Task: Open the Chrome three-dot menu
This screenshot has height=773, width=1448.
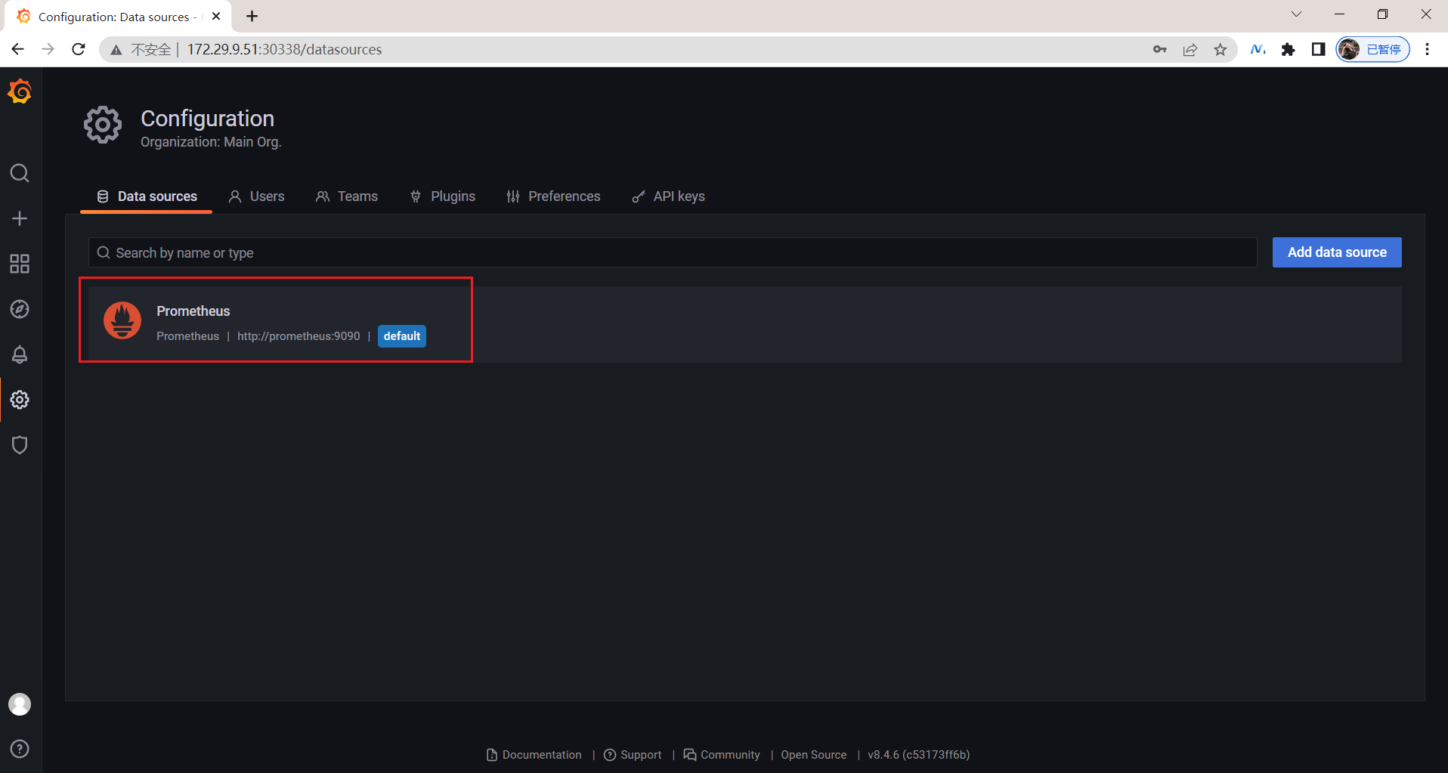Action: [x=1427, y=50]
